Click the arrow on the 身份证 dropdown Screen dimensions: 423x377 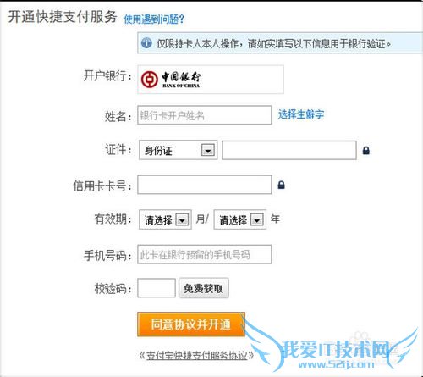click(208, 150)
